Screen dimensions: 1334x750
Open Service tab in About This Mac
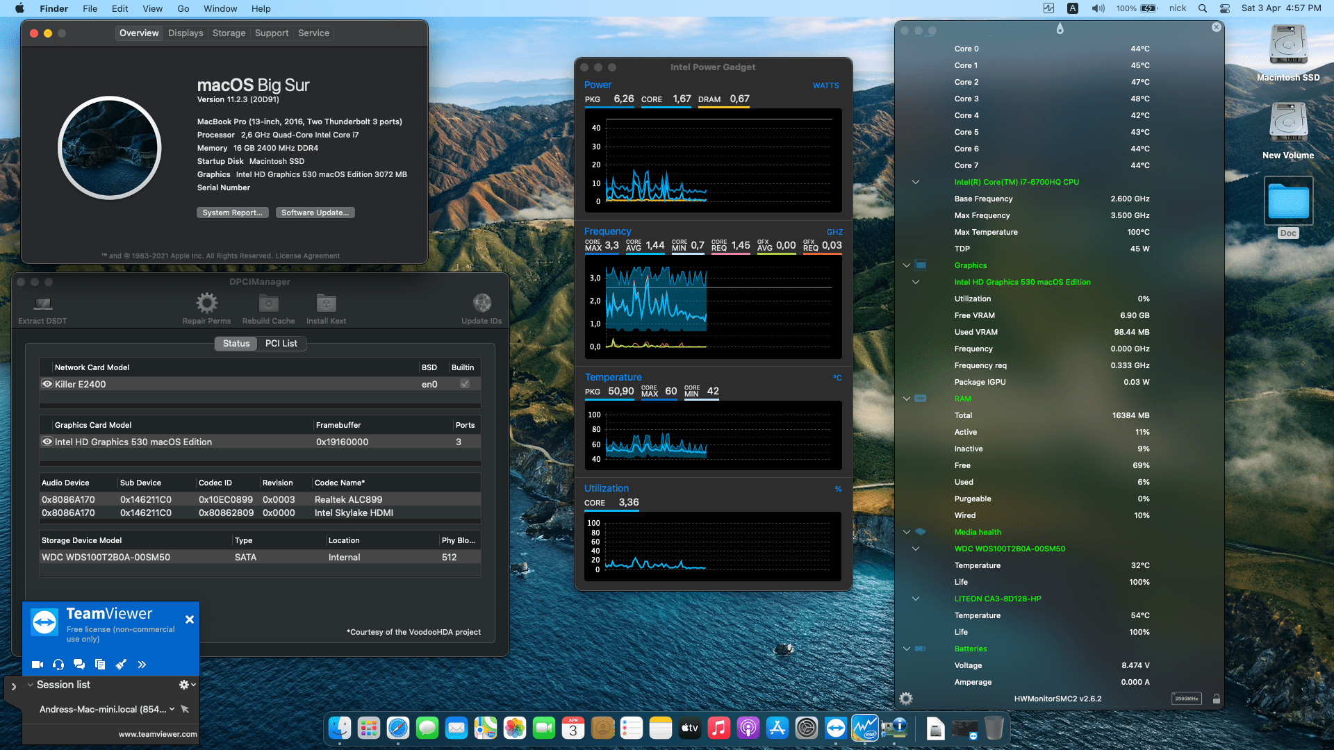pos(313,33)
